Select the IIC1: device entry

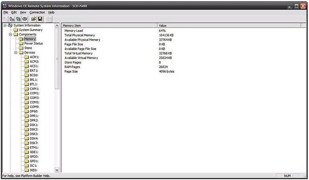click(x=33, y=165)
